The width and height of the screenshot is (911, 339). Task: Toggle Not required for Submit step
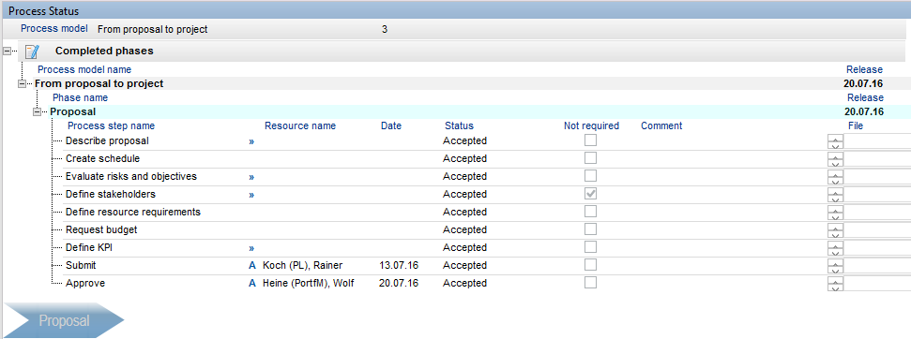[x=590, y=265]
